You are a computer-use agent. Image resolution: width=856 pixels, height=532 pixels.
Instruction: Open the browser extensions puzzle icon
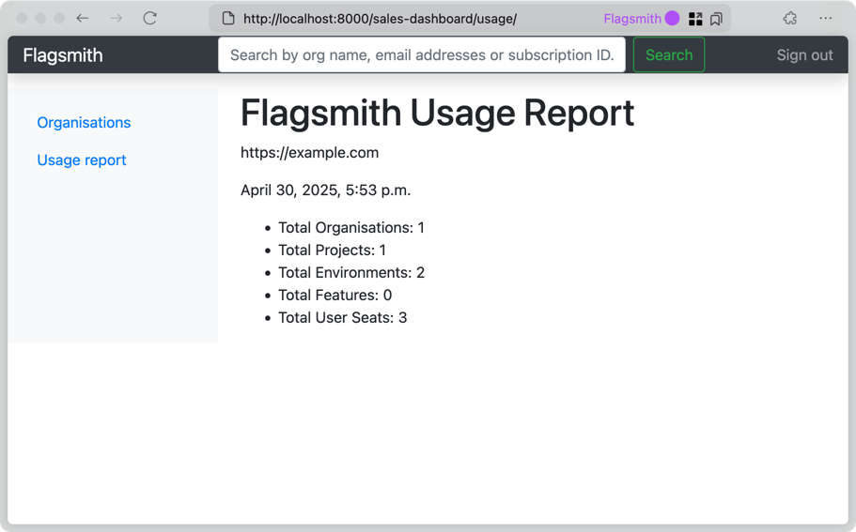pyautogui.click(x=790, y=18)
